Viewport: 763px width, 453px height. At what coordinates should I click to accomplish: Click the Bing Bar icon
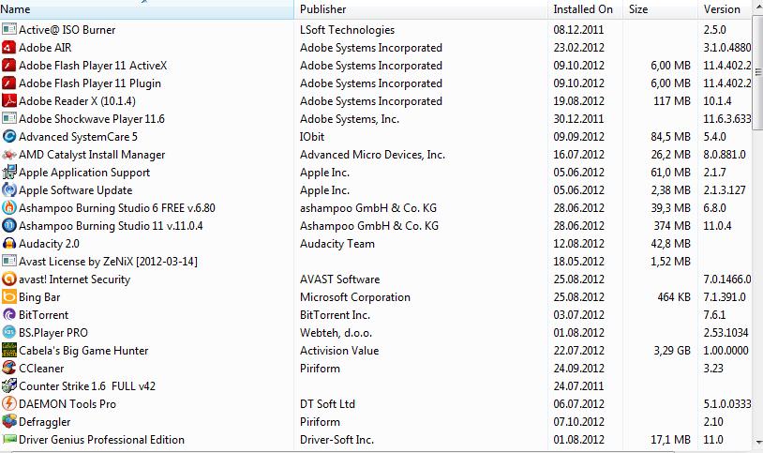coord(9,297)
